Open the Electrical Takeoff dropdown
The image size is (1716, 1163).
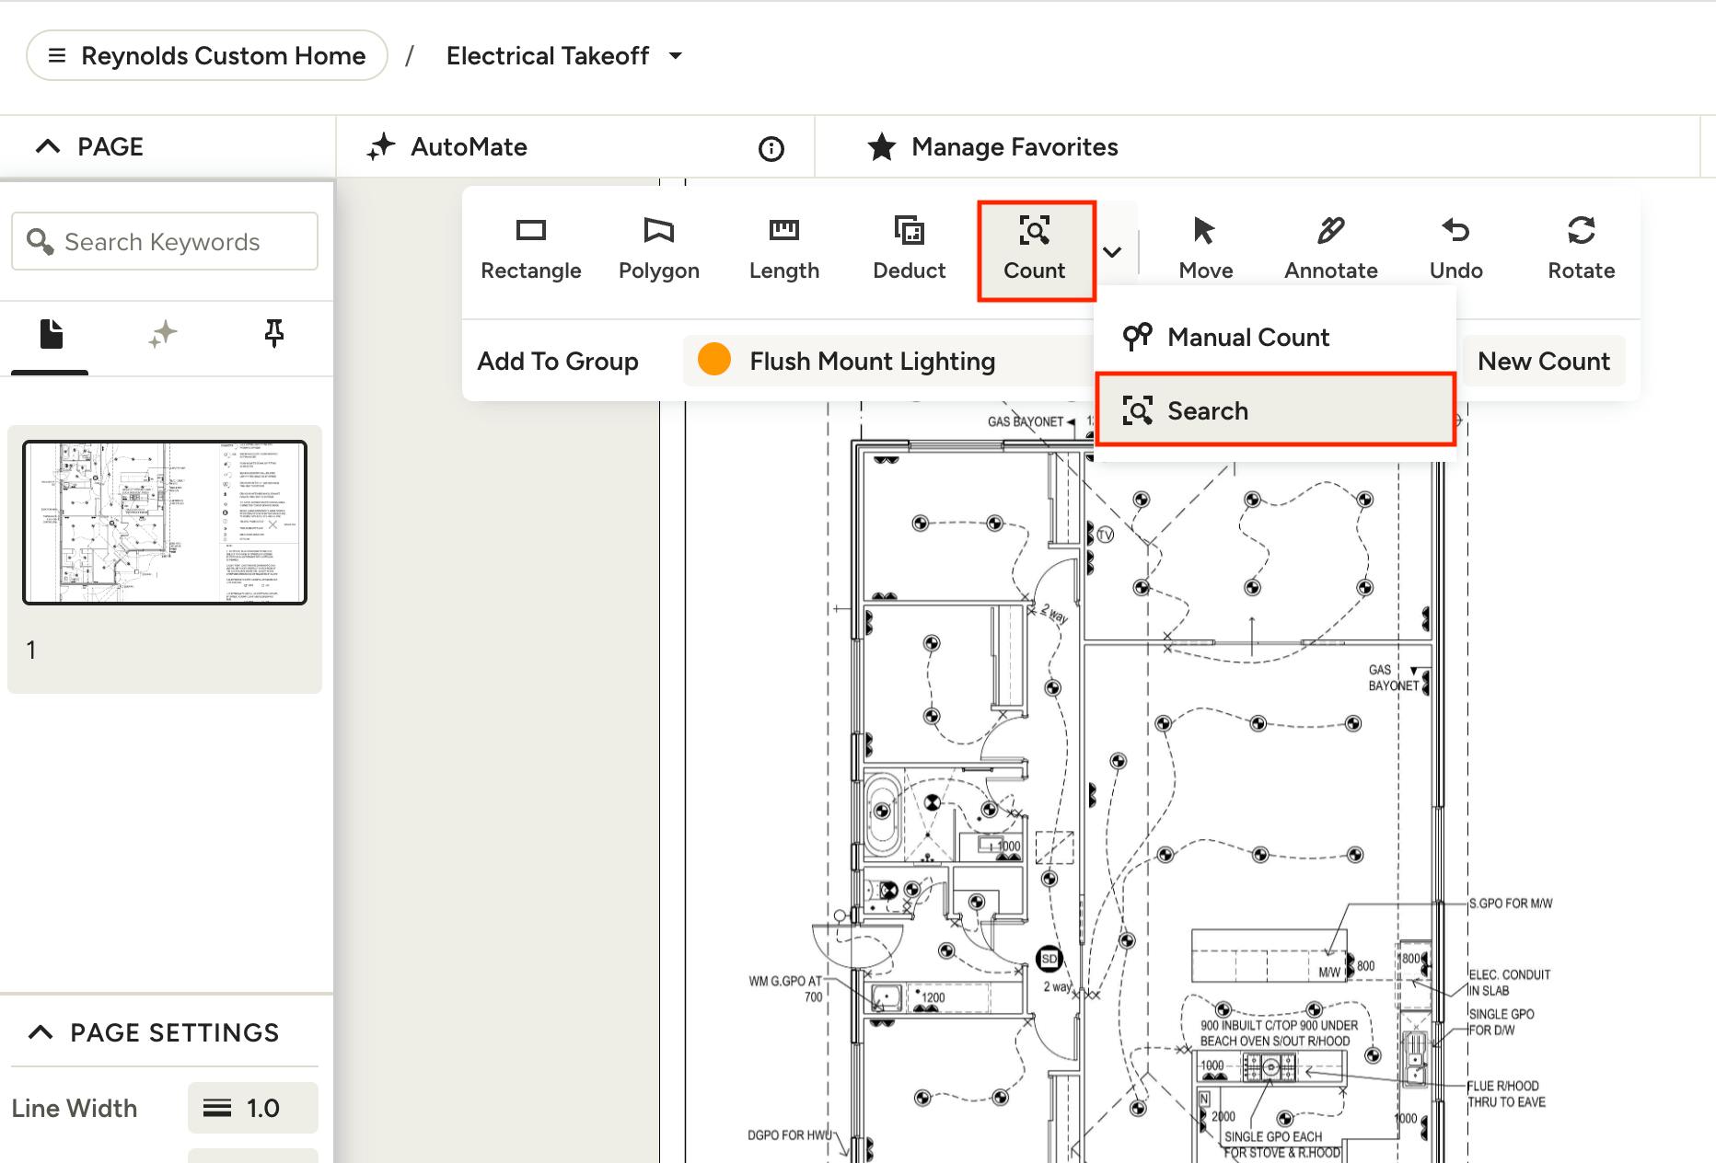[x=676, y=56]
